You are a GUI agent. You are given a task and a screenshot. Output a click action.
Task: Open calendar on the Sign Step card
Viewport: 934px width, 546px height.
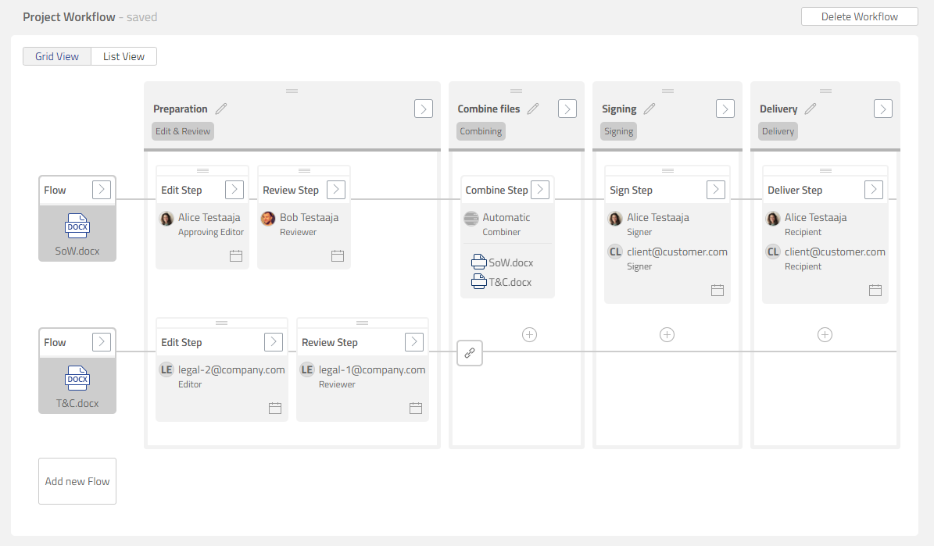coord(717,290)
